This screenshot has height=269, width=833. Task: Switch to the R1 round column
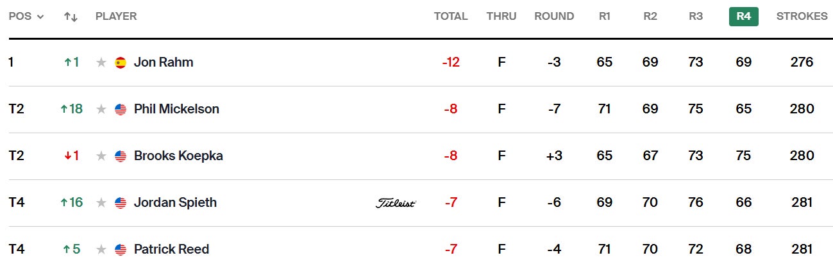(x=604, y=17)
